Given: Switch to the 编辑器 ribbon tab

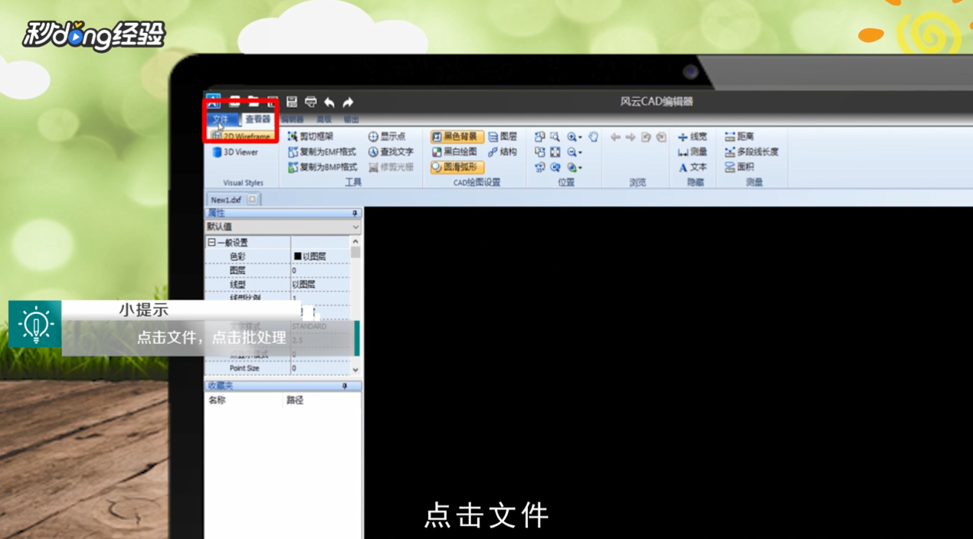Looking at the screenshot, I should (x=291, y=119).
